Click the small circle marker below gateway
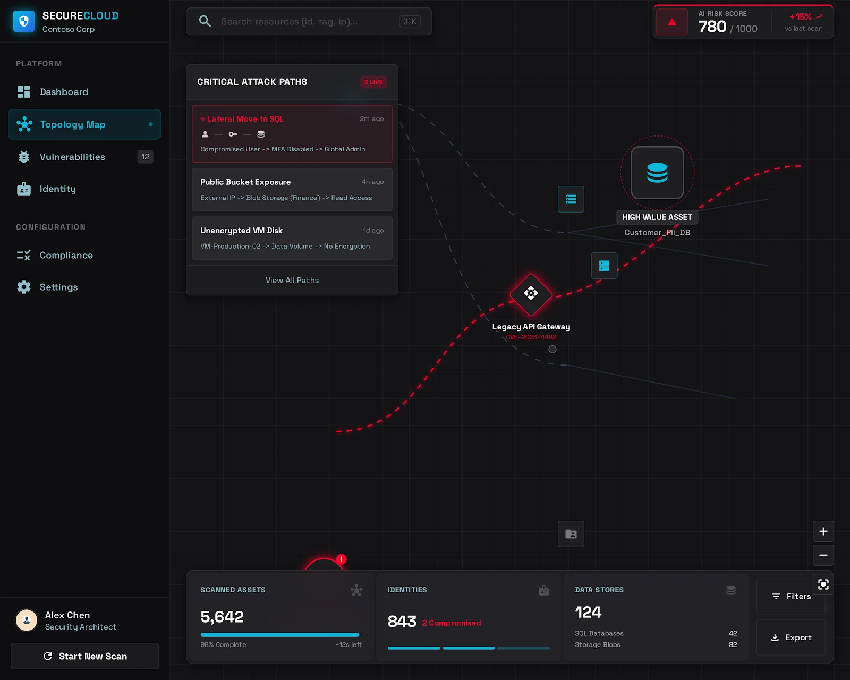Screen dimensions: 850x680 pyautogui.click(x=552, y=350)
